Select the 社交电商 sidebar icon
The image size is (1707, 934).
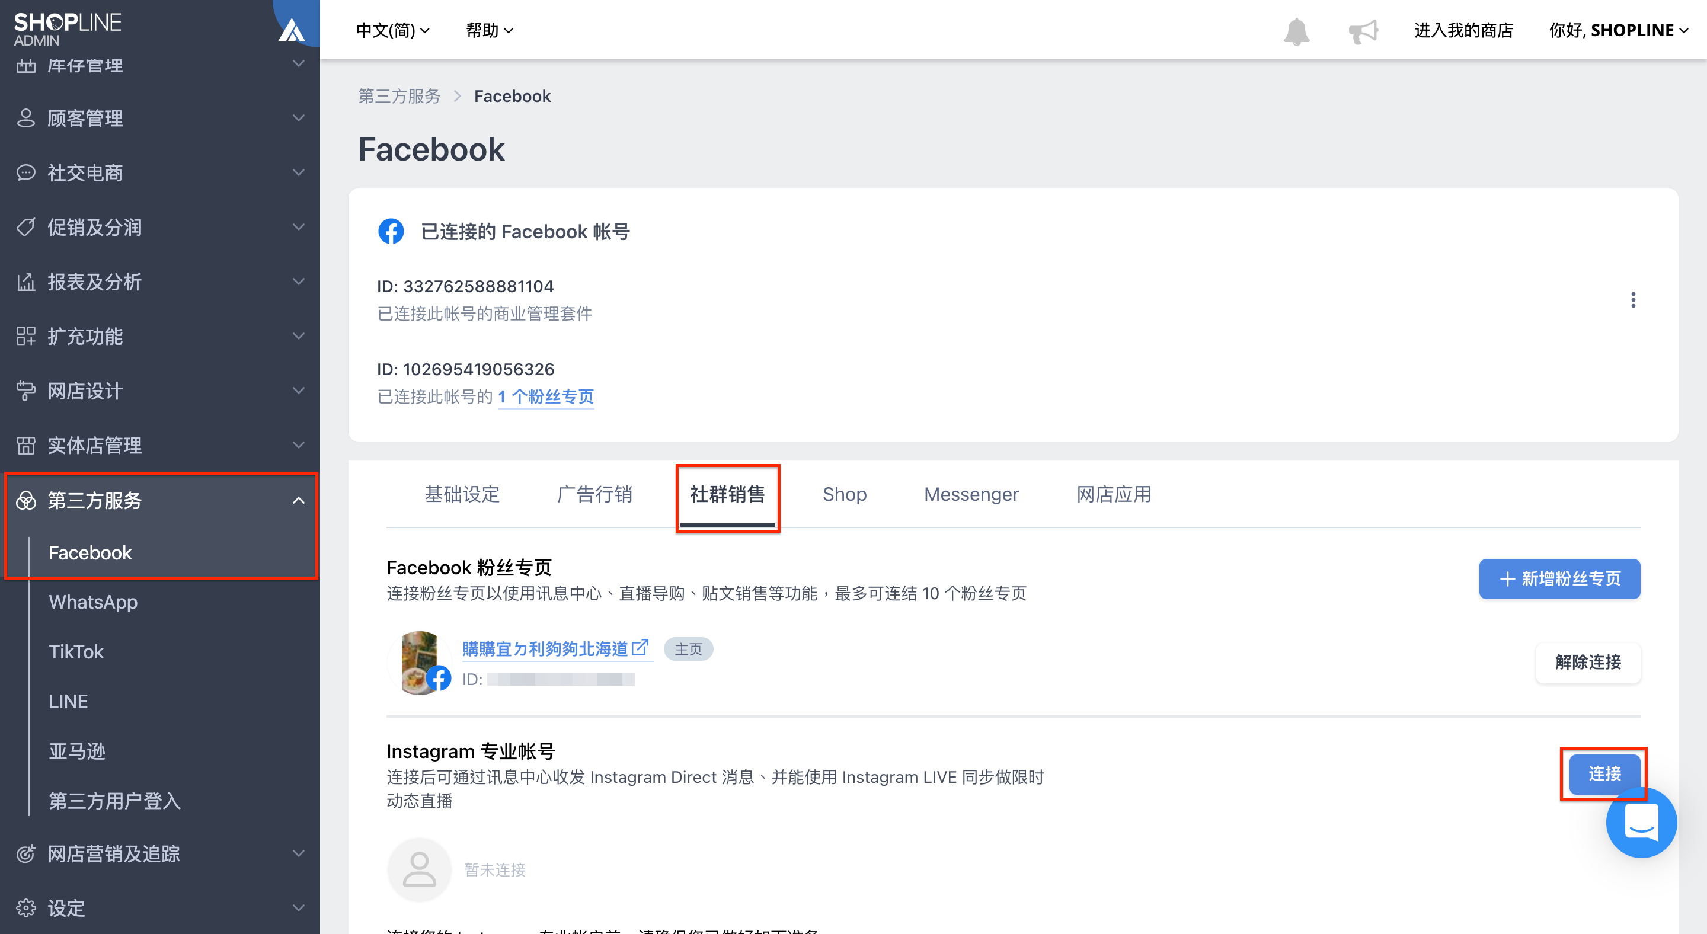pyautogui.click(x=26, y=172)
